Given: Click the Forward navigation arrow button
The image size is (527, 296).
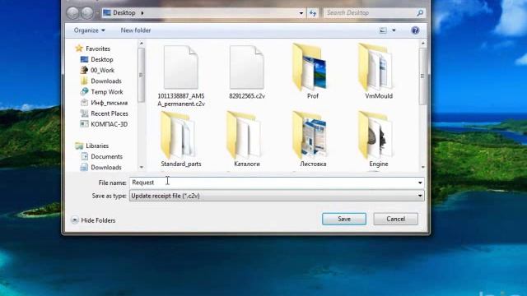Looking at the screenshot, I should 87,13.
